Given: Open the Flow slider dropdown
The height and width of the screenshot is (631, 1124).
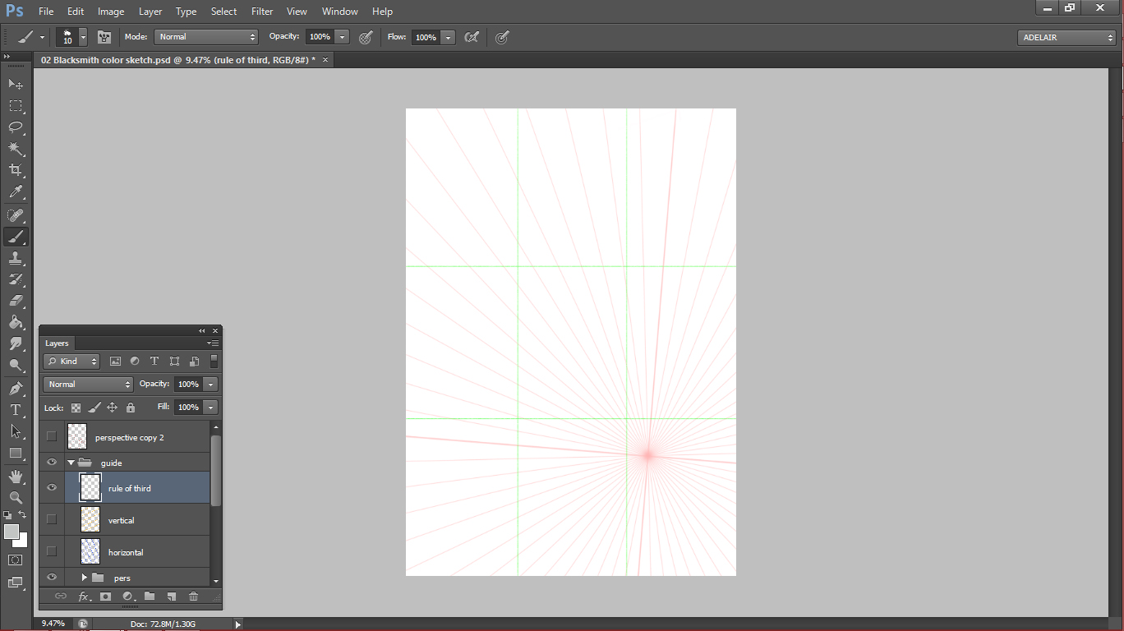Looking at the screenshot, I should pos(449,37).
